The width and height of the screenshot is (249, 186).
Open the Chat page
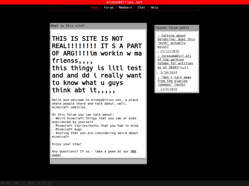coord(141,7)
